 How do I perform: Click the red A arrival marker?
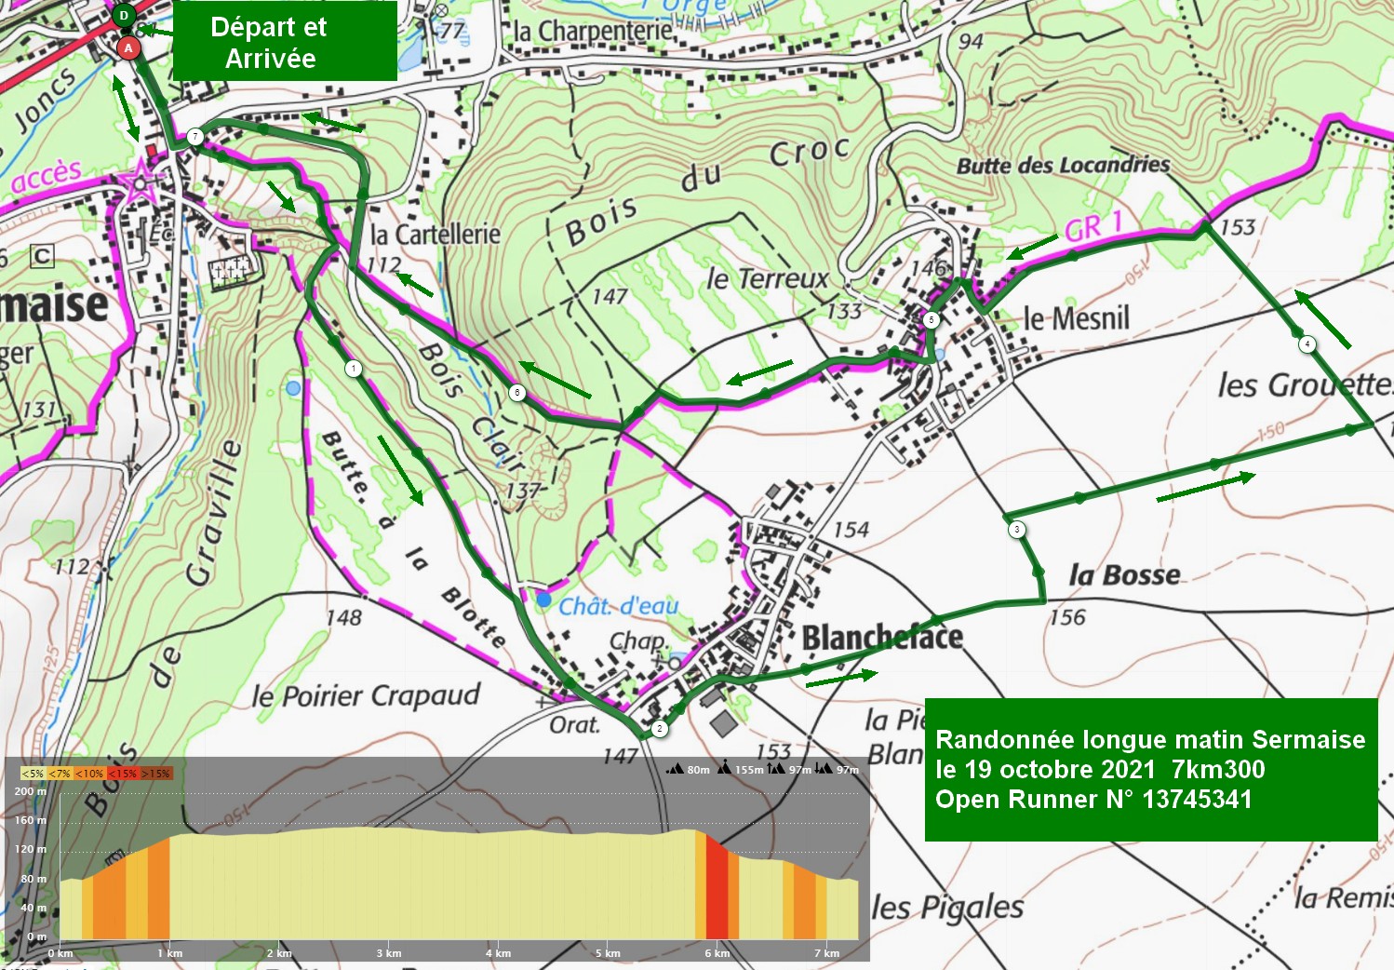coord(128,47)
